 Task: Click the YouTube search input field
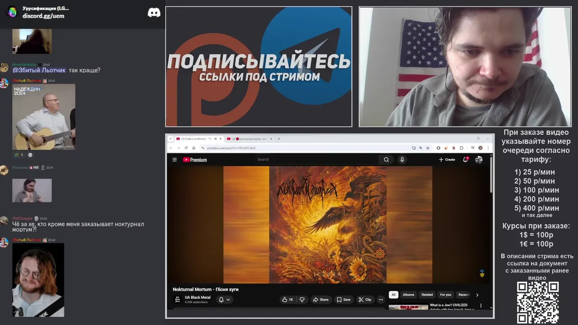click(x=316, y=159)
